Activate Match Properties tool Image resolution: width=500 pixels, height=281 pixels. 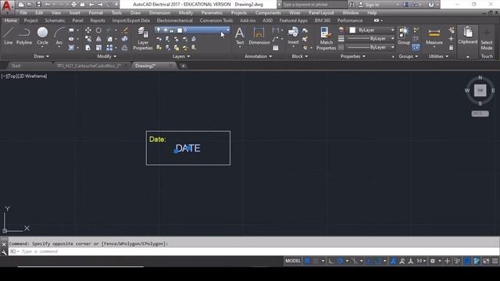click(327, 38)
